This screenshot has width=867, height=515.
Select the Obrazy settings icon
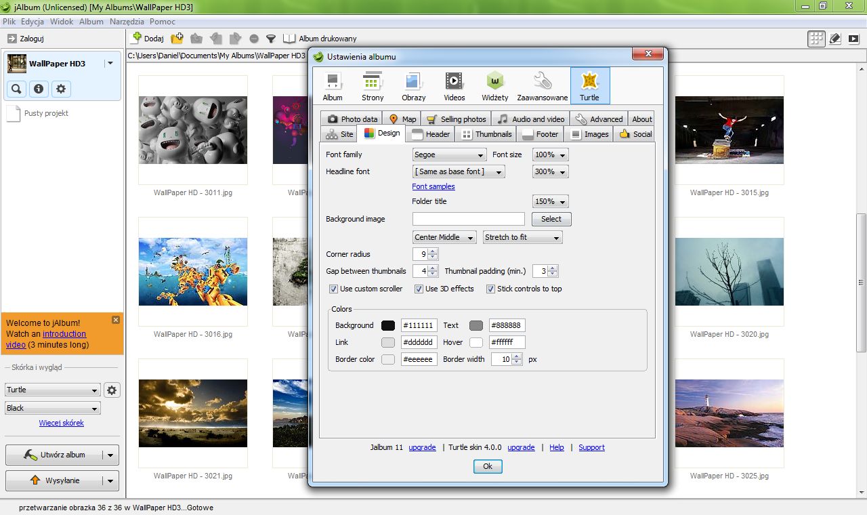click(413, 86)
